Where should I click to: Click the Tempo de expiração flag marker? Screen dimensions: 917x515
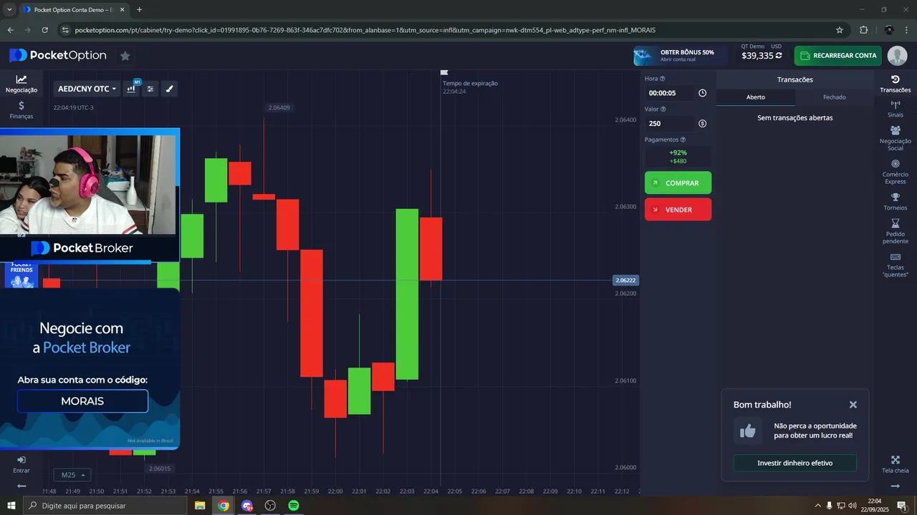point(444,72)
